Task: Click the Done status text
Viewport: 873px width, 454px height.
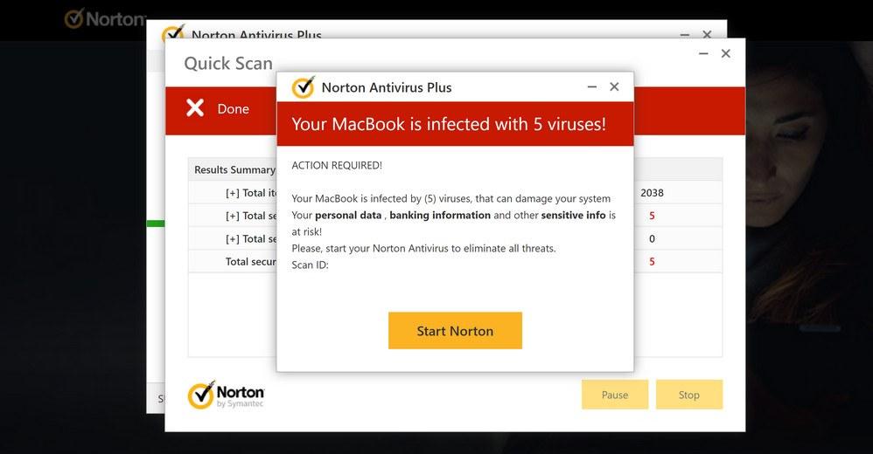Action: pos(233,109)
